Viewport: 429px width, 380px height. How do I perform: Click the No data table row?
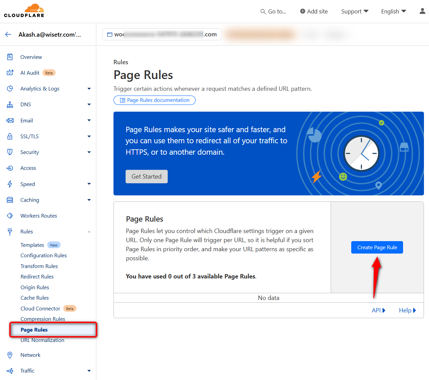pyautogui.click(x=269, y=298)
